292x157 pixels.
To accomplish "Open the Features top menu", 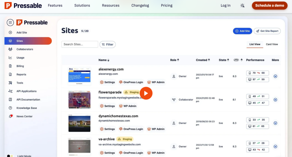I will coord(55,6).
